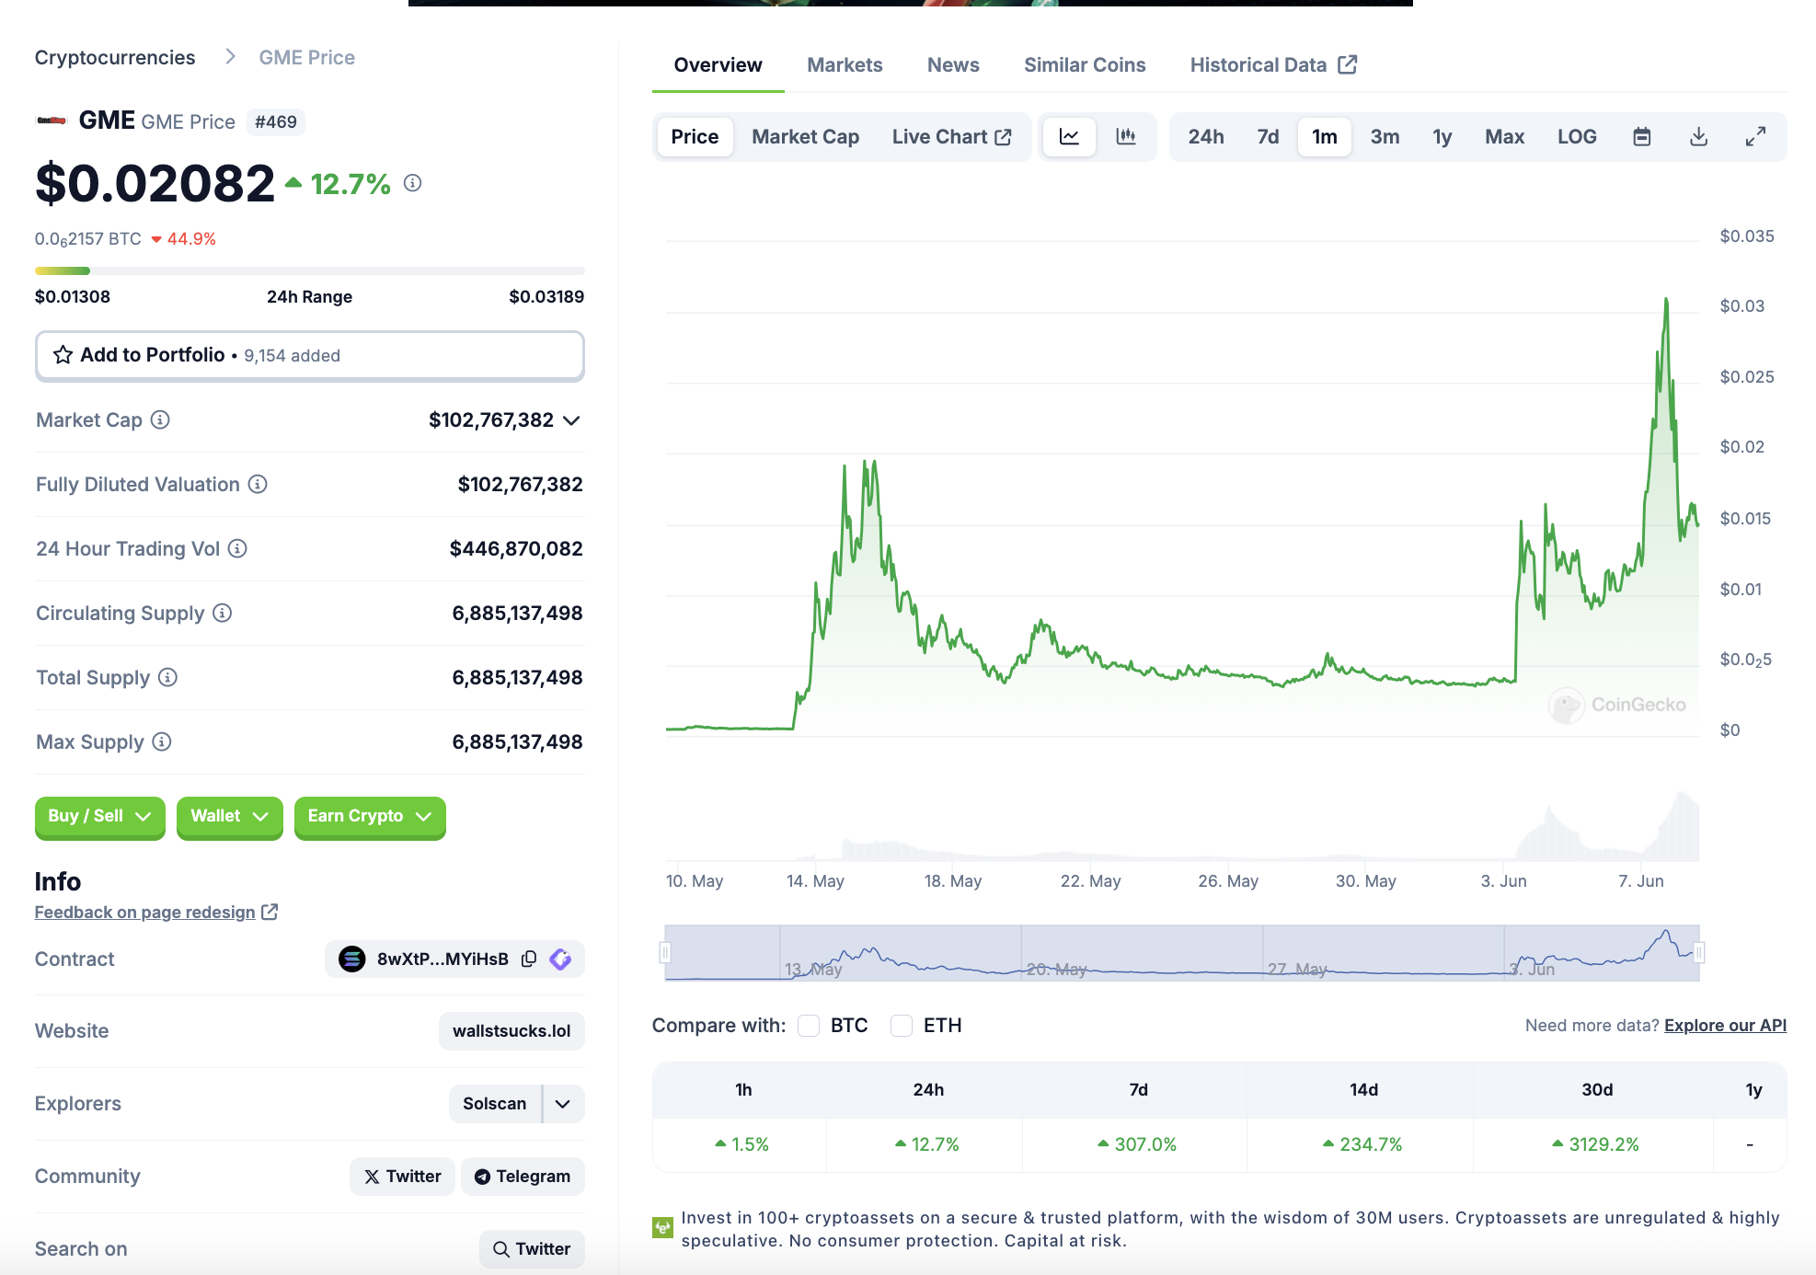Screen dimensions: 1816x1275
Task: Select the 7d chart timeframe
Action: tap(1267, 137)
